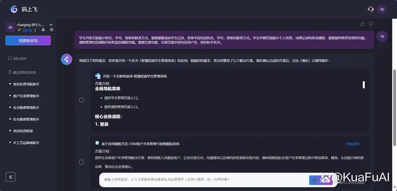Image resolution: width=397 pixels, height=191 pixels.
Task: Click the rocket team icon in the sidebar
Action: click(x=43, y=29)
